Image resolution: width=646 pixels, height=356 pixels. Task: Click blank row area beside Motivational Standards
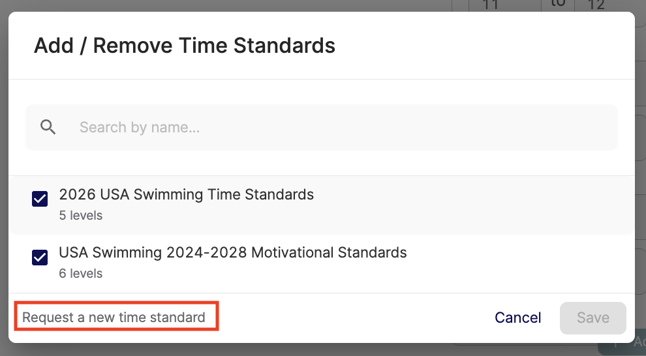click(522, 261)
